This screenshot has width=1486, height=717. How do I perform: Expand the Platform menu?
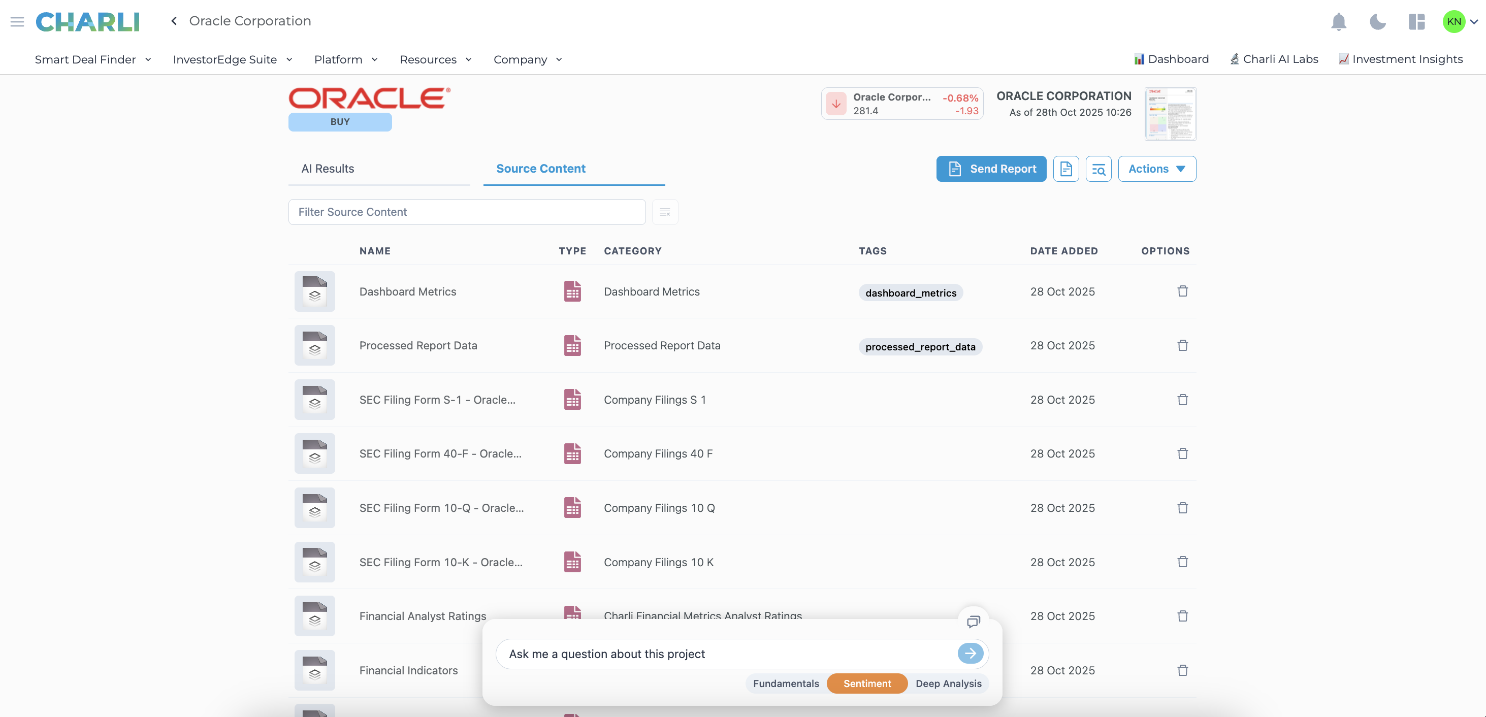click(345, 59)
